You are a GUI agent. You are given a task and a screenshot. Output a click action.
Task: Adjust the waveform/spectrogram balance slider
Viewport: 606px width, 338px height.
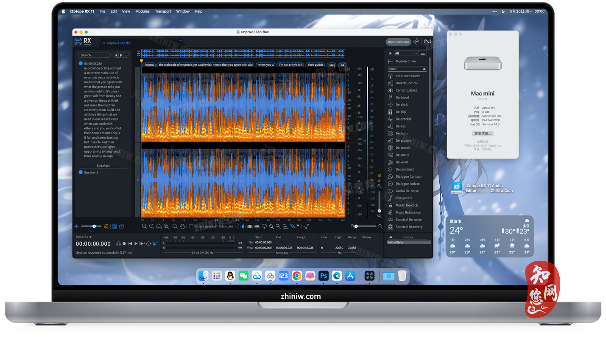click(x=91, y=226)
